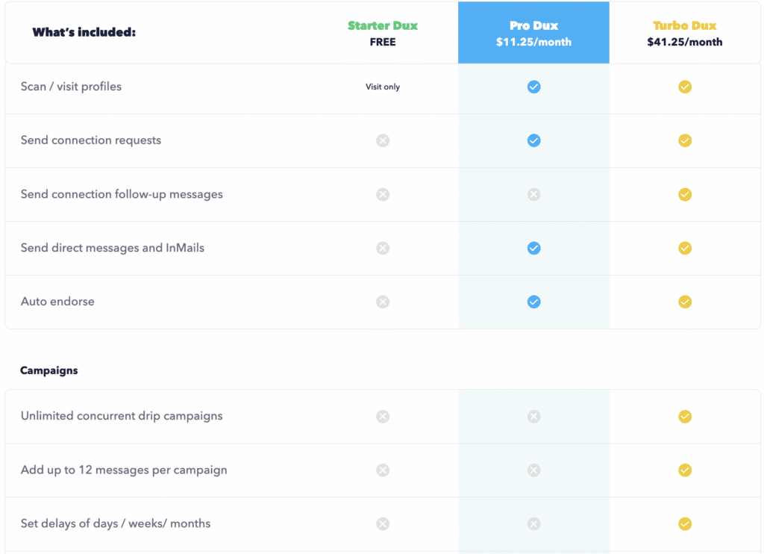This screenshot has height=554, width=764.
Task: Click Turbo Dux yellow checkmark for Send connection requests
Action: click(685, 140)
